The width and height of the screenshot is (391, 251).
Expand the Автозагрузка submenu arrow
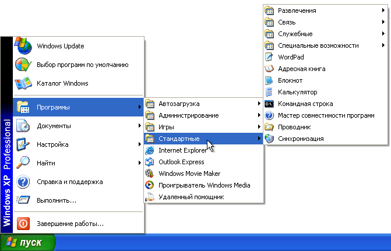coord(258,104)
